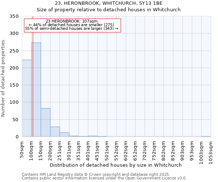Click the x-axis tick label '501sqm'

pyautogui.click(x=107, y=151)
